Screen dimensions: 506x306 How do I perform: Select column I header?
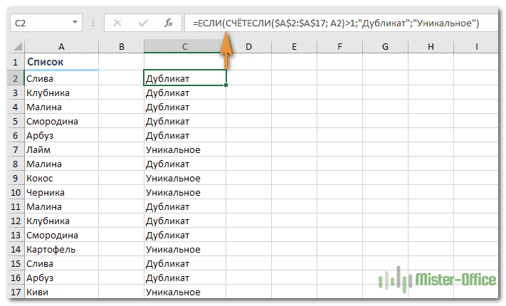pos(475,47)
